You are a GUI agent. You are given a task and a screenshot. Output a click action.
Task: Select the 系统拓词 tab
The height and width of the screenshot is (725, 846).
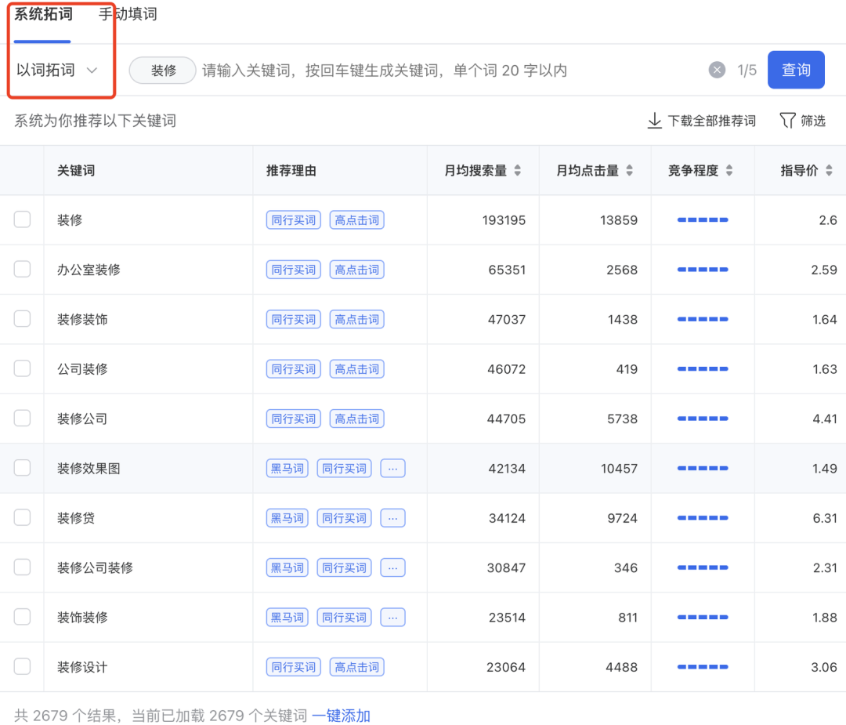point(43,14)
